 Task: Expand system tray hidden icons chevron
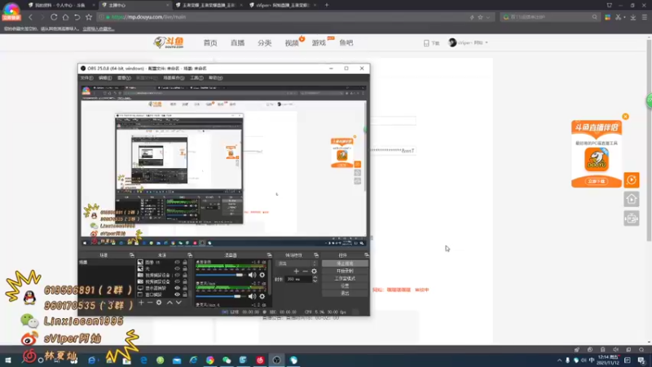pos(559,360)
